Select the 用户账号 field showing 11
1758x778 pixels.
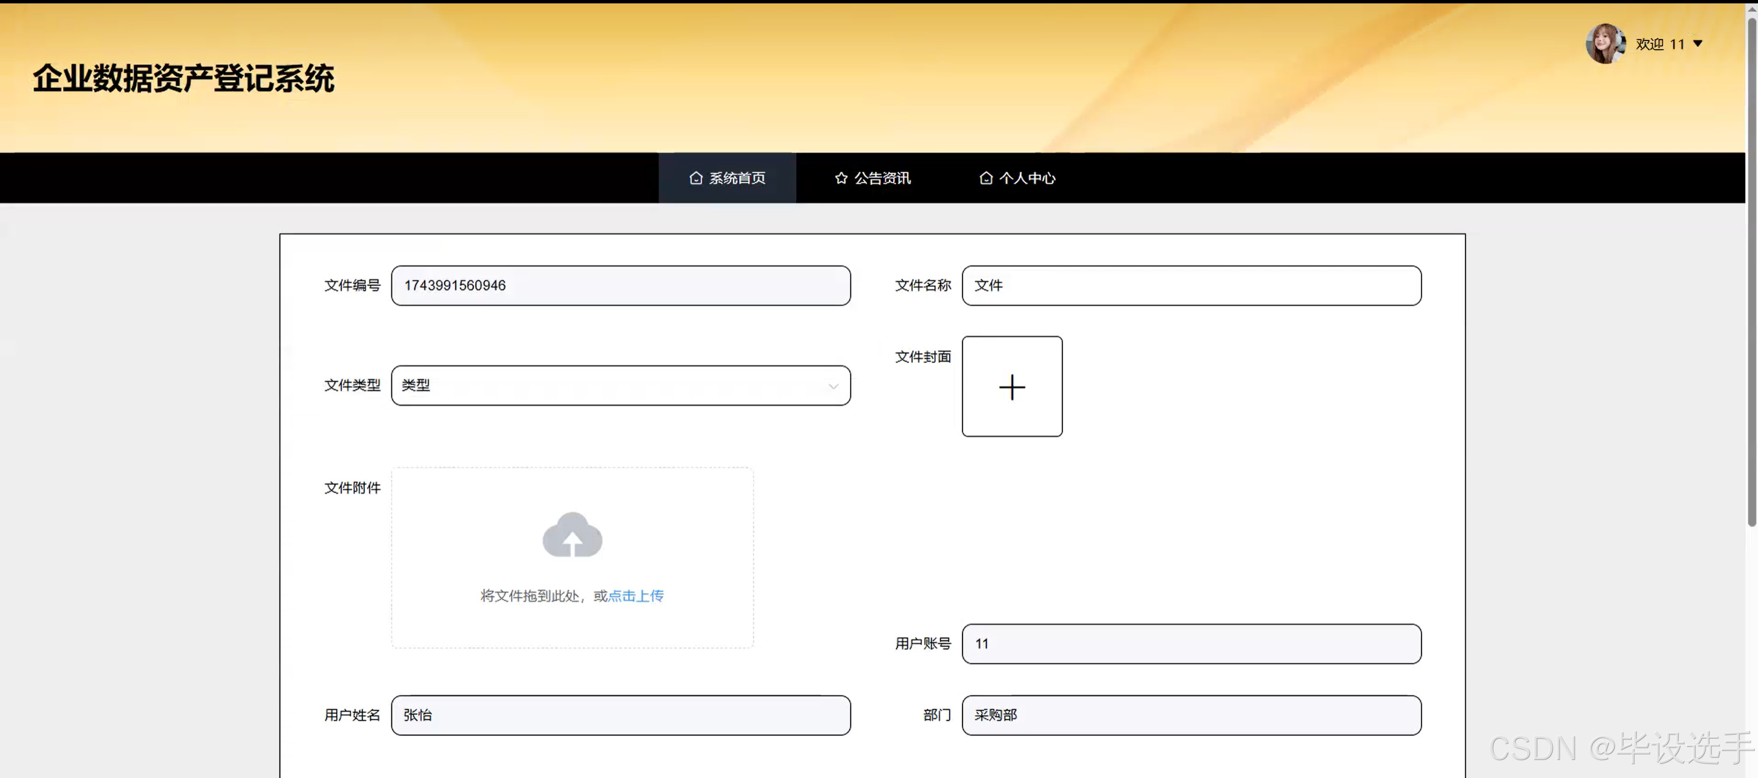(1191, 644)
